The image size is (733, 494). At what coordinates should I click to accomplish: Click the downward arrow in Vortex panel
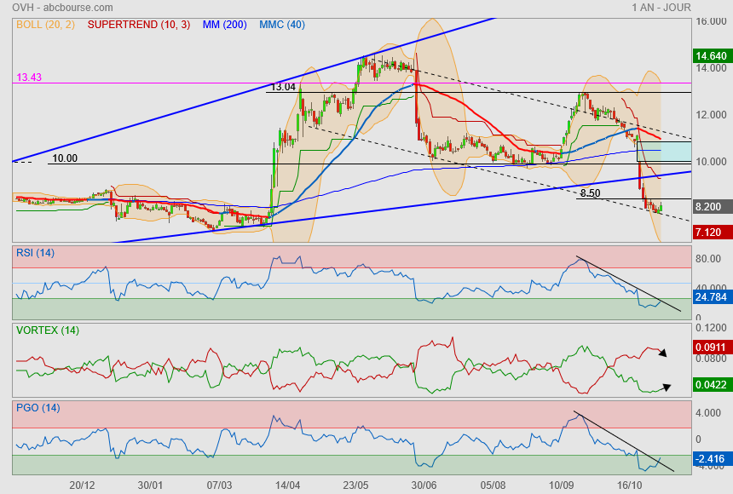663,353
